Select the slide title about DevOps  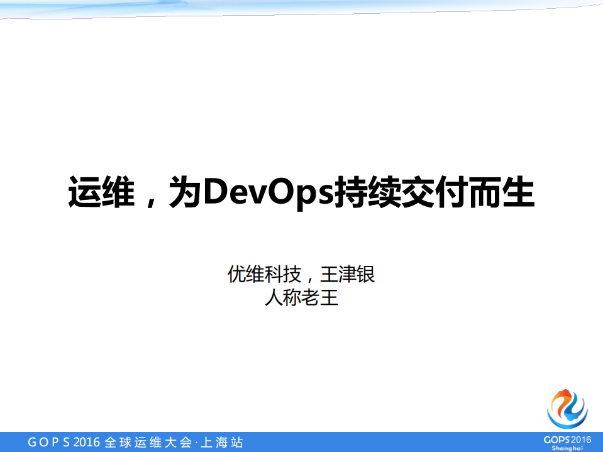click(301, 192)
